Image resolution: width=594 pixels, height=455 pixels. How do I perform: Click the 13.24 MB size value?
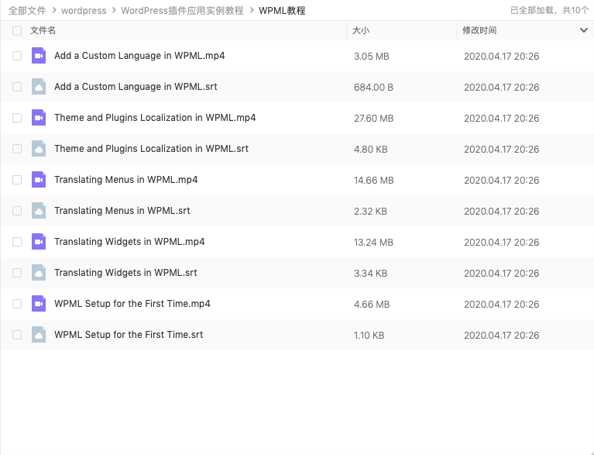click(x=373, y=243)
